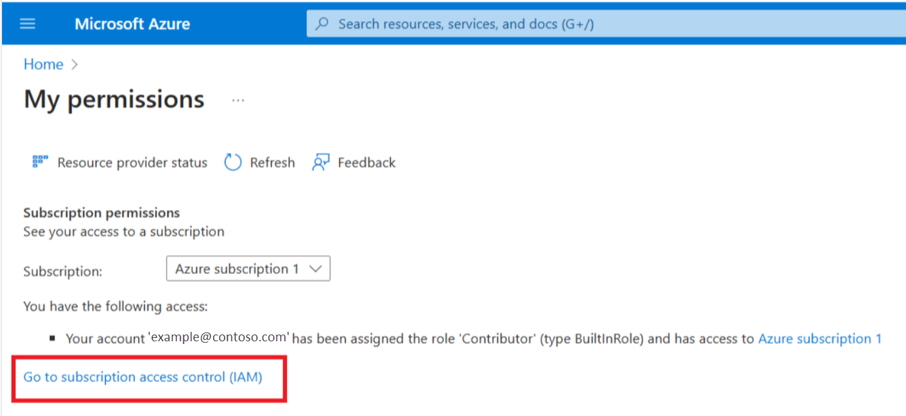
Task: Open the Azure portal hamburger menu
Action: pyautogui.click(x=28, y=24)
